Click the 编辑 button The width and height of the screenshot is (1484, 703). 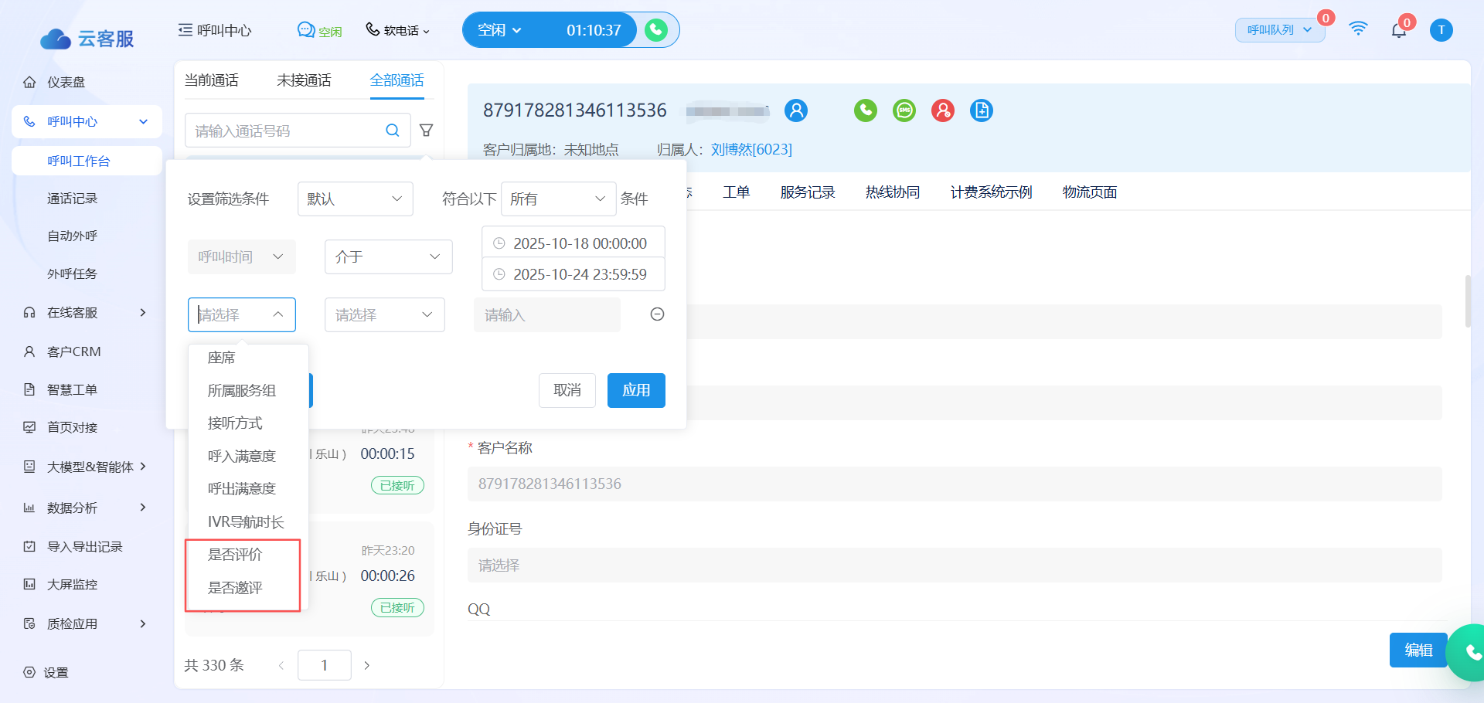1418,650
